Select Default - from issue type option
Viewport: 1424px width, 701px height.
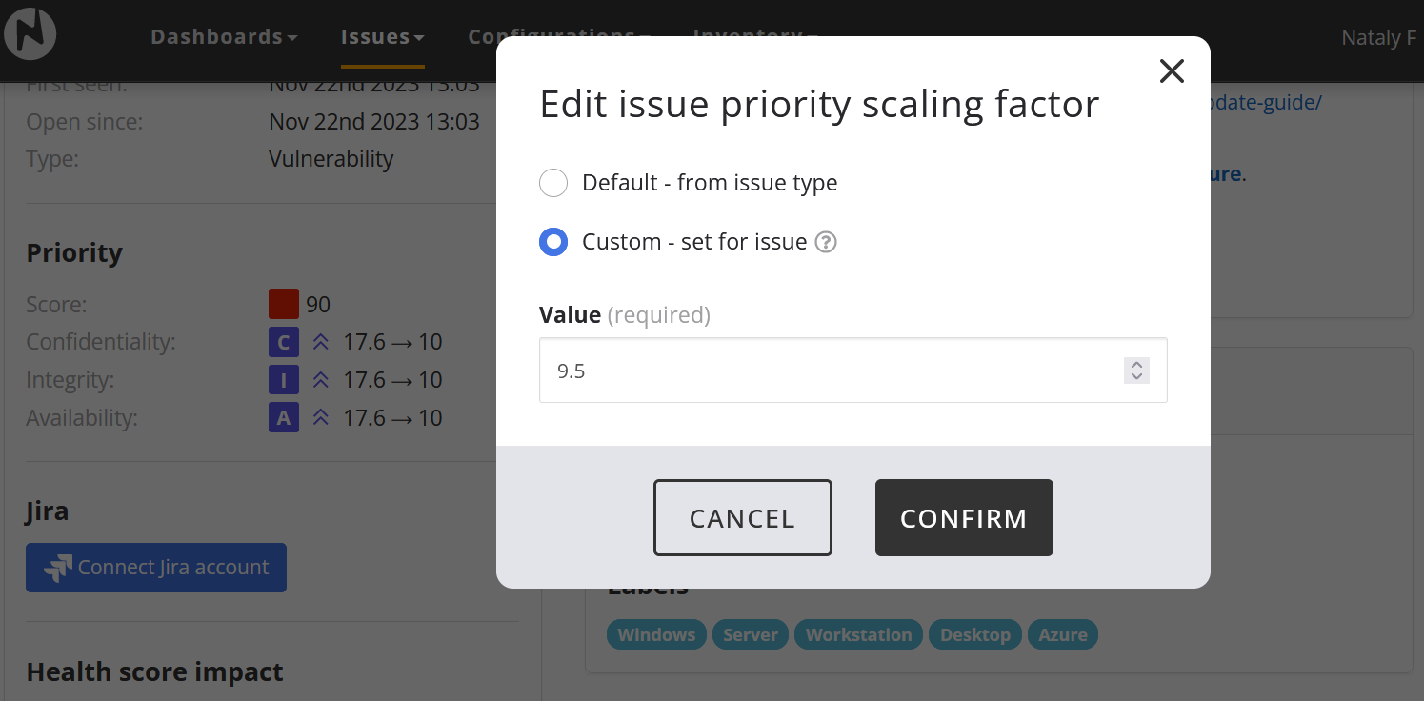[553, 183]
